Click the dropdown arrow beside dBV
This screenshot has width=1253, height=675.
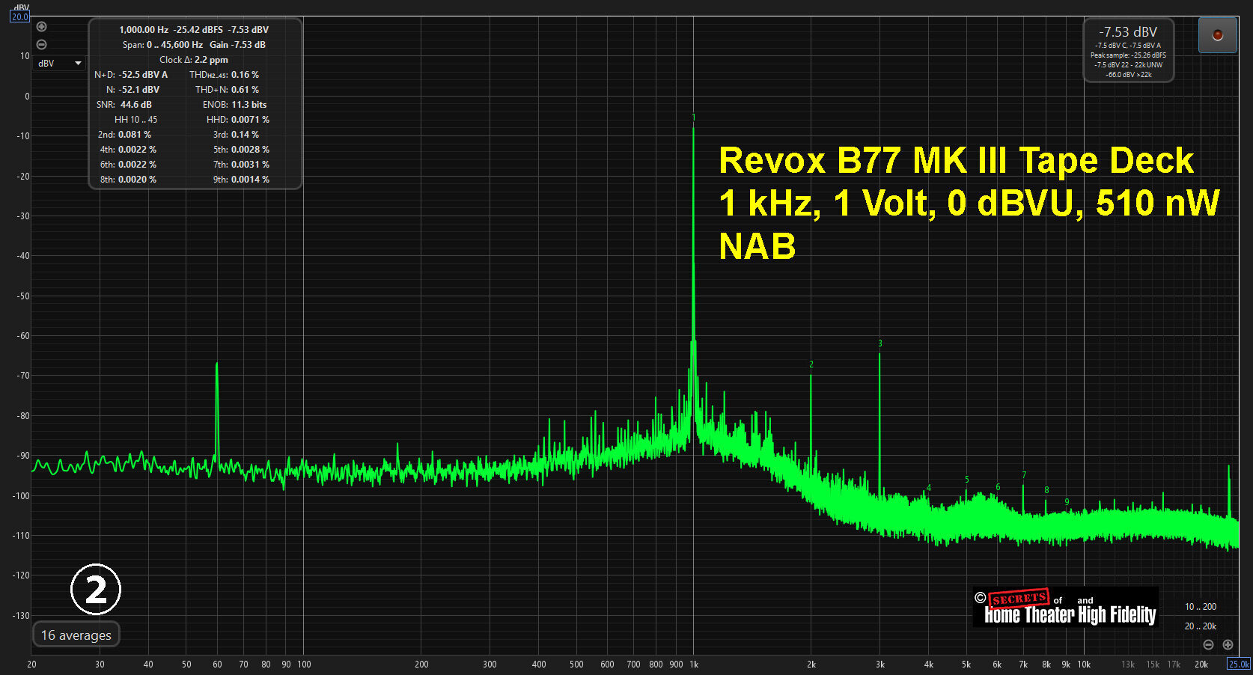pos(78,64)
